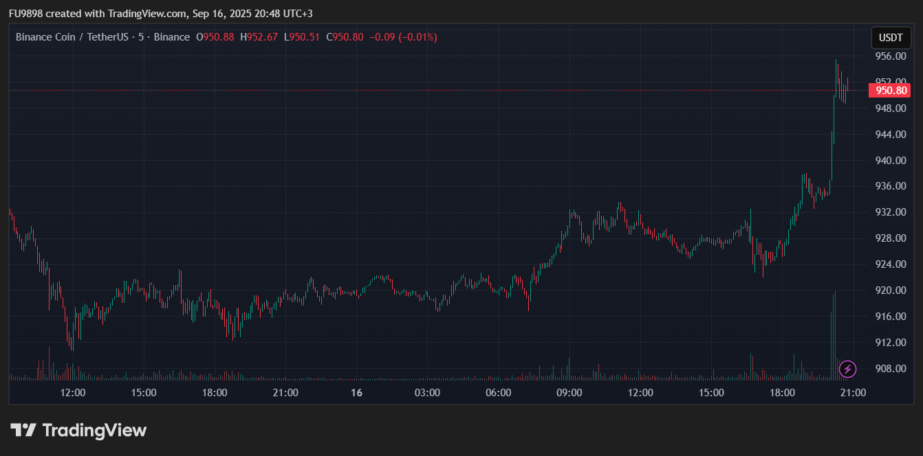Click the 09:00 time axis label
The height and width of the screenshot is (456, 923).
pos(569,393)
